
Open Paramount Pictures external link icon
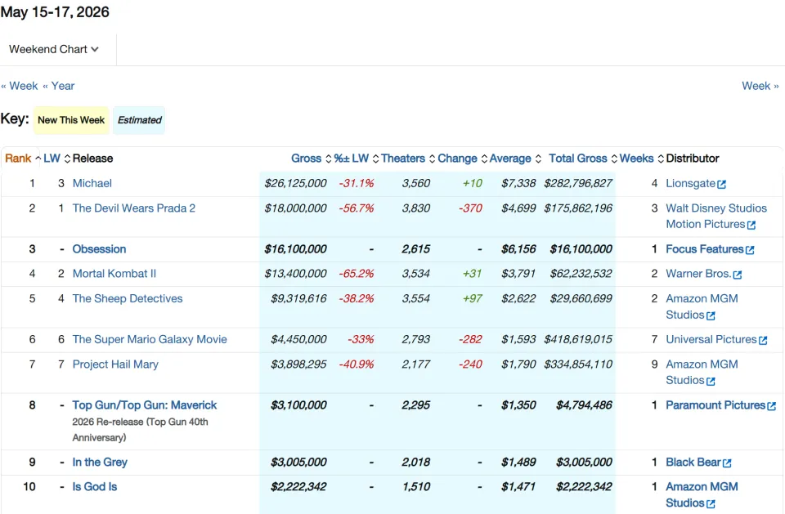(771, 406)
